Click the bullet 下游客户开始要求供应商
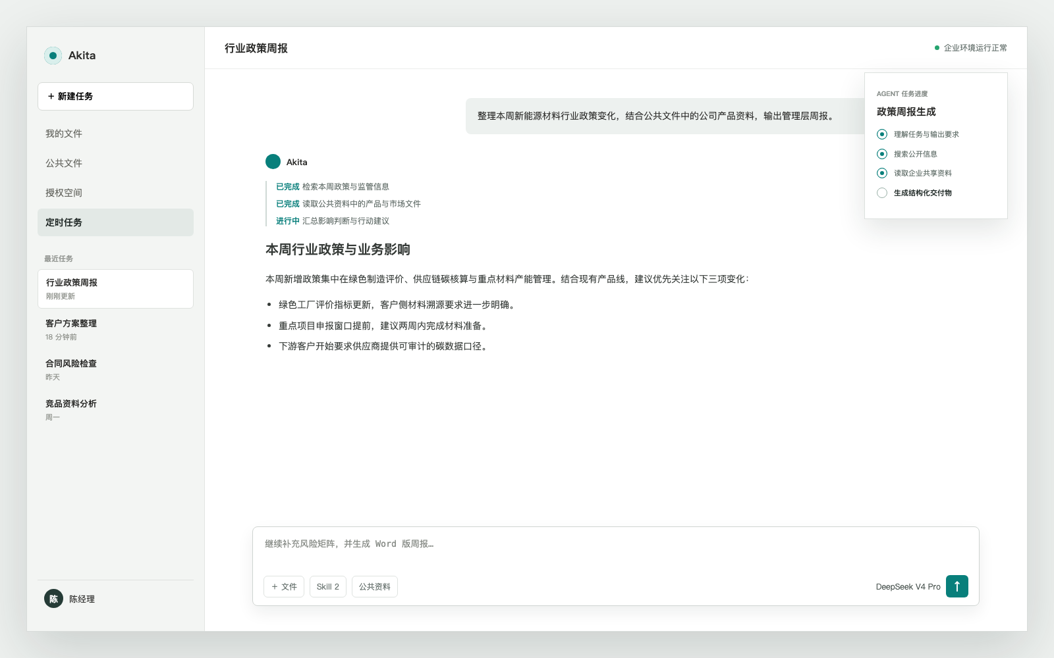The height and width of the screenshot is (658, 1054). (x=384, y=346)
